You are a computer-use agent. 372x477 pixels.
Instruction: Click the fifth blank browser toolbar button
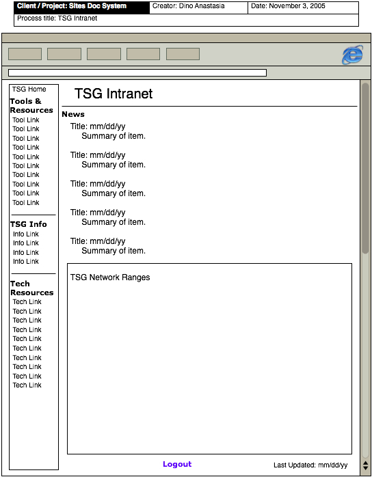click(x=183, y=54)
